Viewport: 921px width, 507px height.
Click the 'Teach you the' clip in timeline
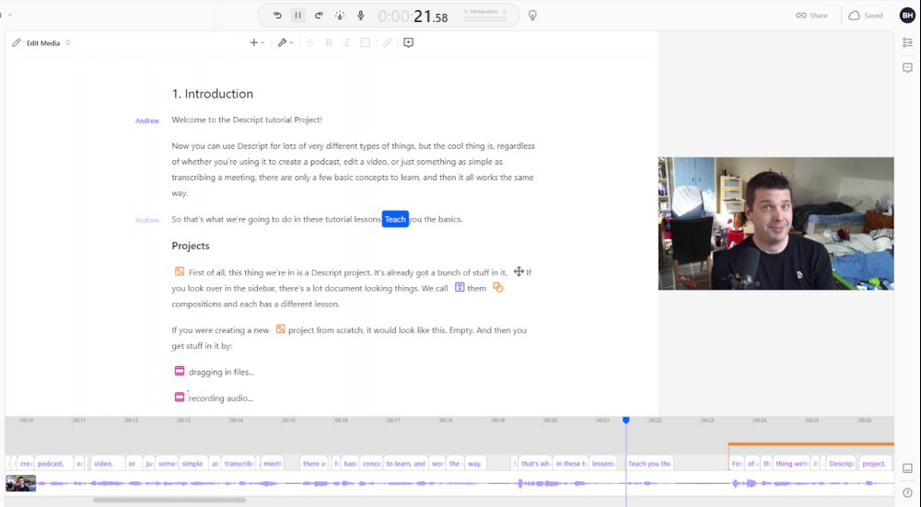pyautogui.click(x=649, y=464)
